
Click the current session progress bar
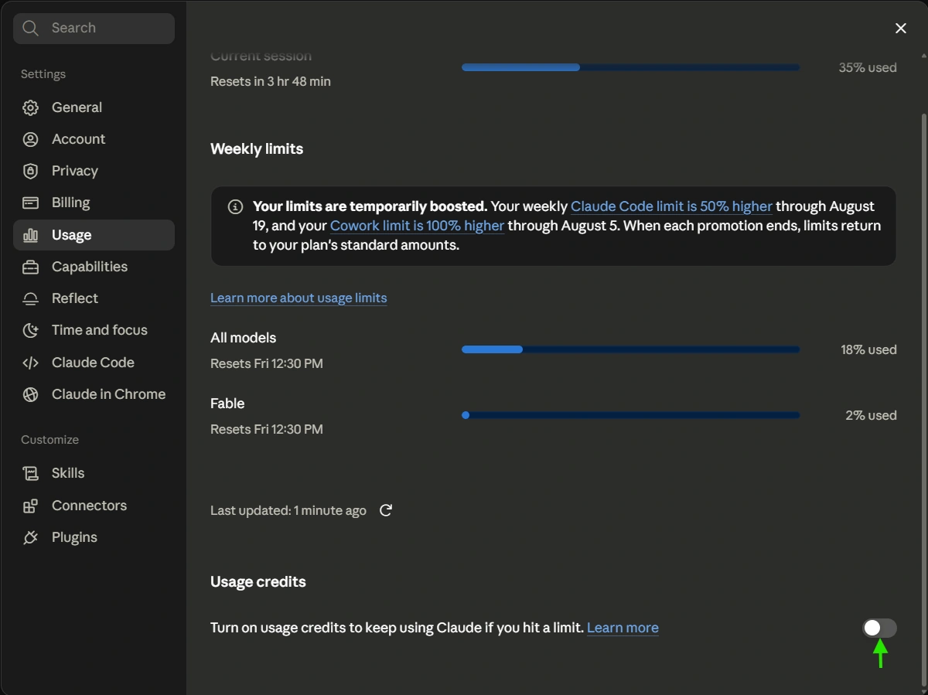point(630,67)
